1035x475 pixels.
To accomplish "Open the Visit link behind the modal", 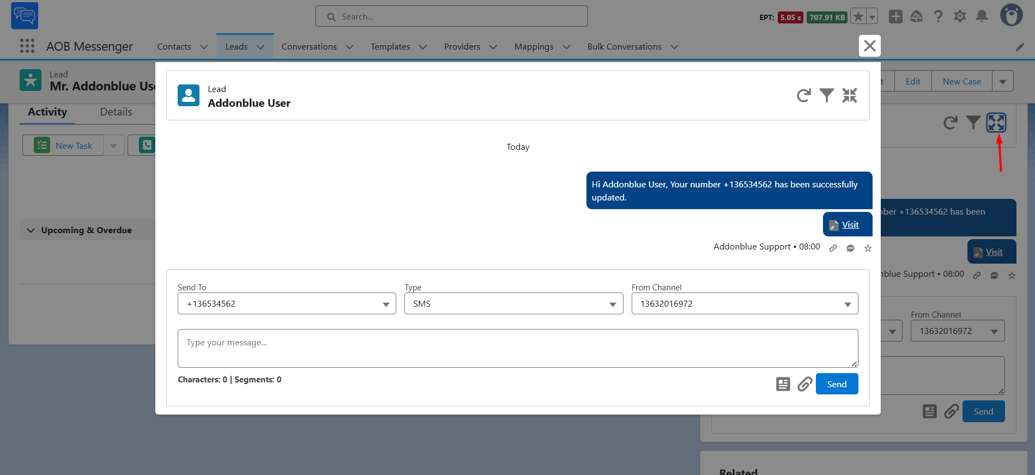I will pyautogui.click(x=994, y=252).
